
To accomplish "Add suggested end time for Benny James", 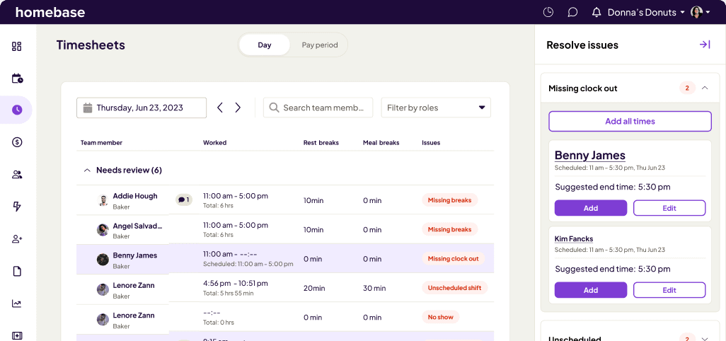I will 590,208.
